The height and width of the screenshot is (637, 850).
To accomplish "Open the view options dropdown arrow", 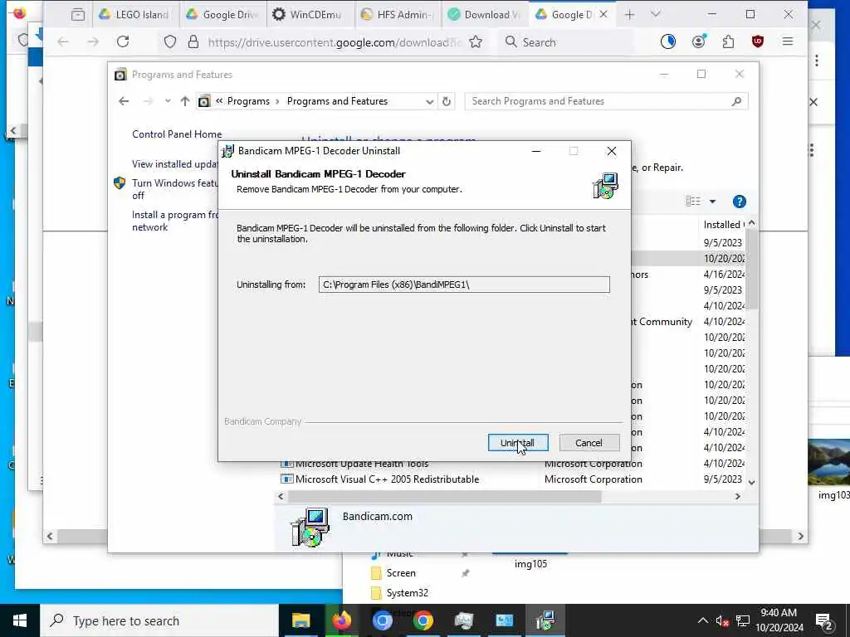I will click(x=712, y=202).
